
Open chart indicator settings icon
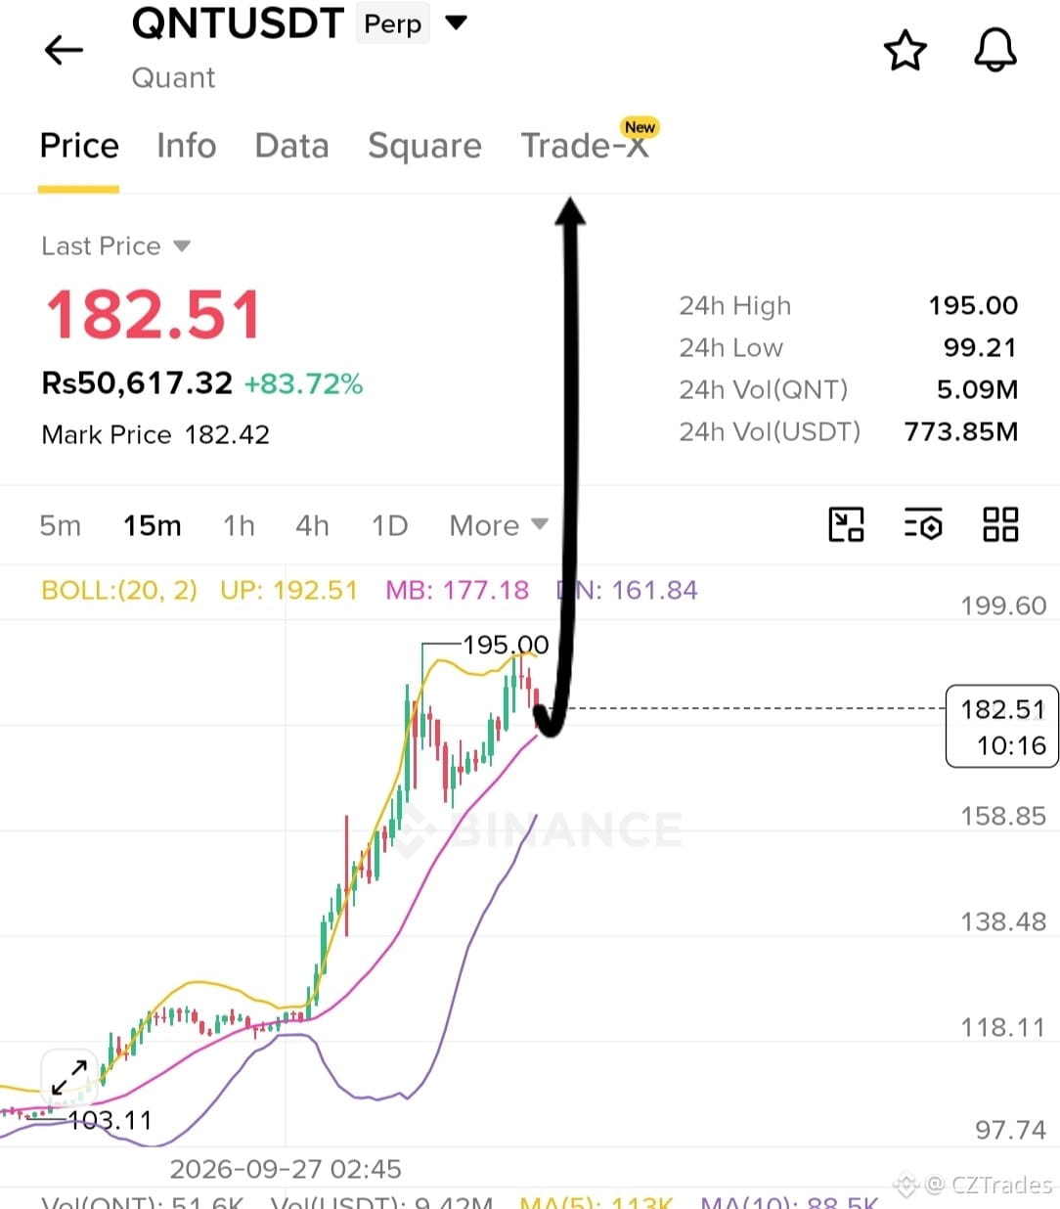point(923,524)
